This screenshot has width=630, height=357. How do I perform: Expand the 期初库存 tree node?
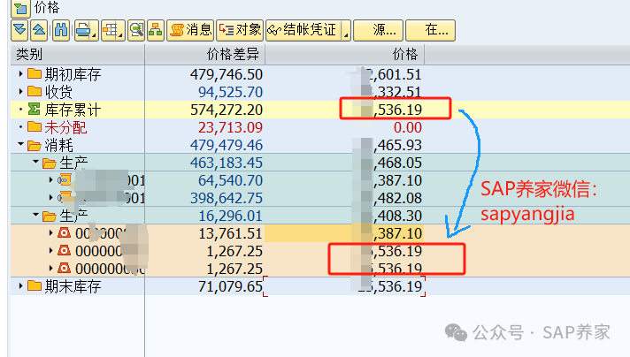pos(21,74)
